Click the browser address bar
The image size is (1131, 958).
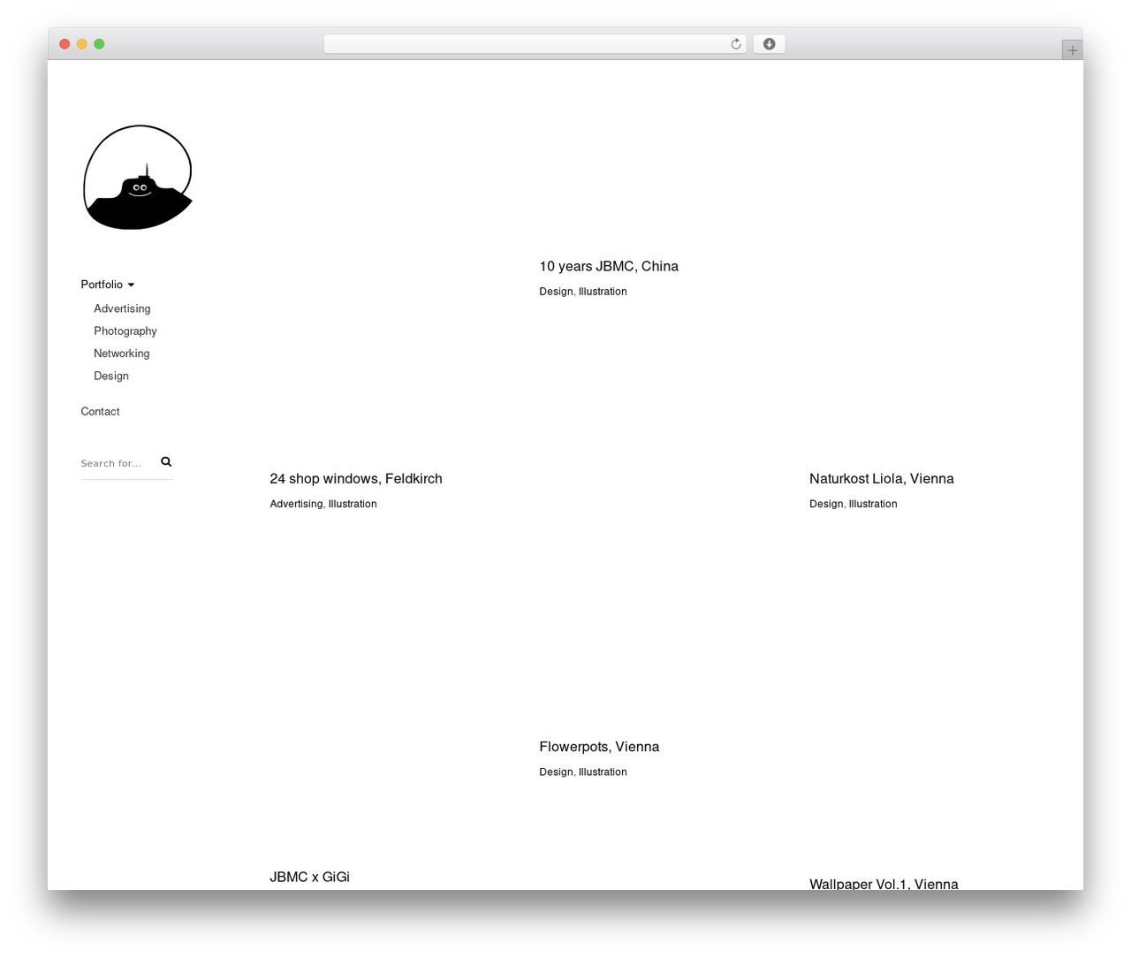[535, 44]
